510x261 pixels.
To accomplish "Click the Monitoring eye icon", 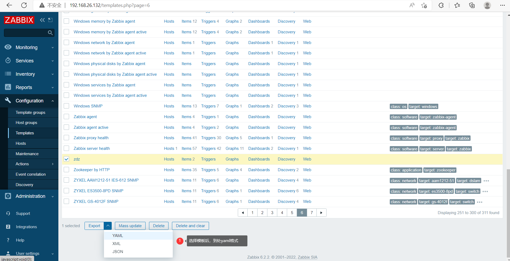I will point(8,47).
